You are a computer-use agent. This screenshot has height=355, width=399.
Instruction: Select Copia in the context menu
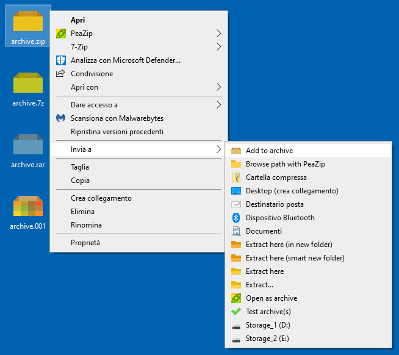[138, 181]
